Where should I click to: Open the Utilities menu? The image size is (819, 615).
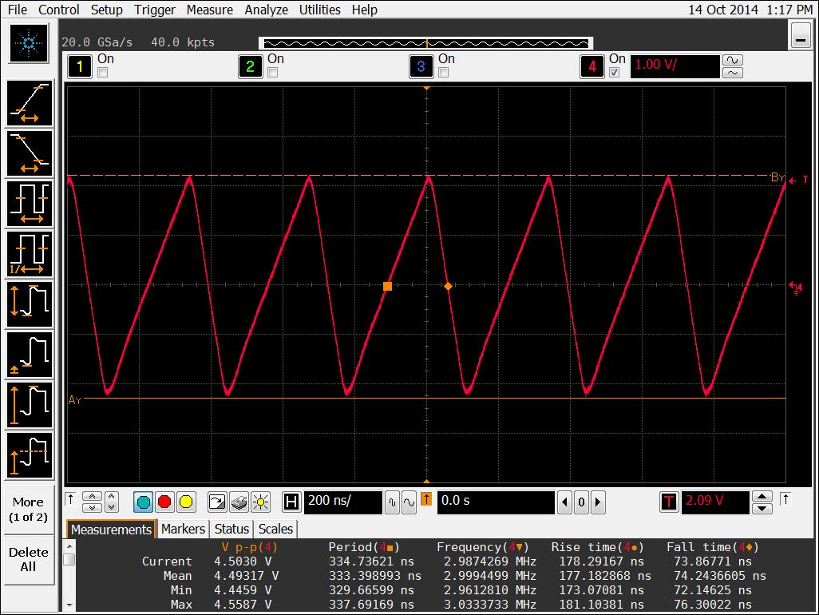pos(319,10)
